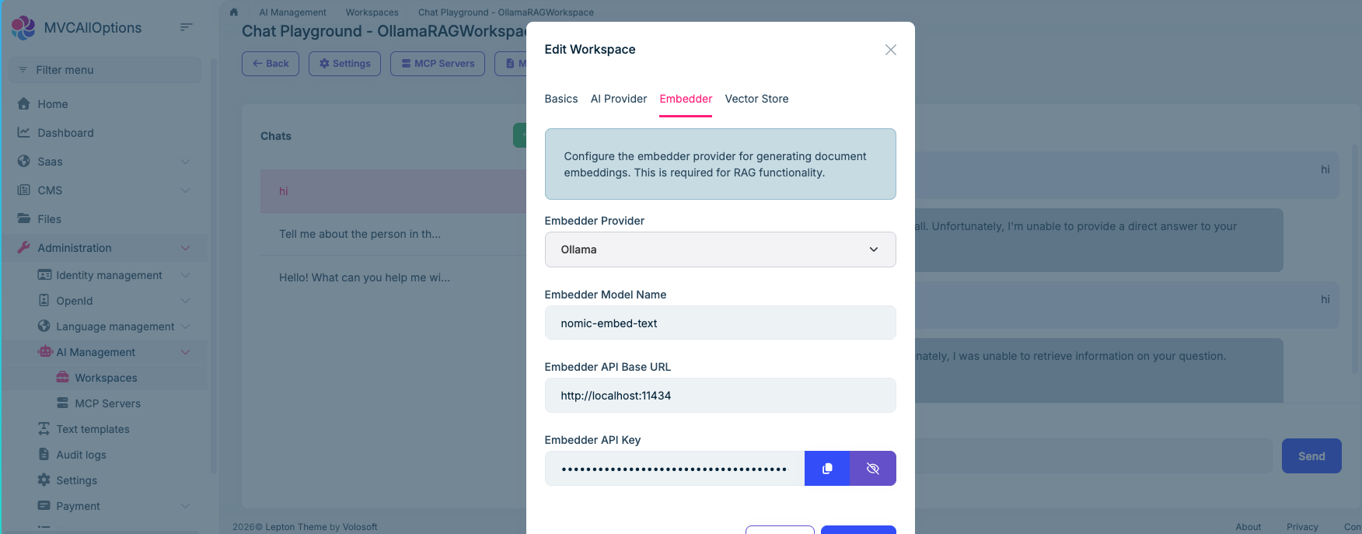This screenshot has width=1362, height=534.
Task: Click the home breadcrumb icon
Action: coord(234,12)
